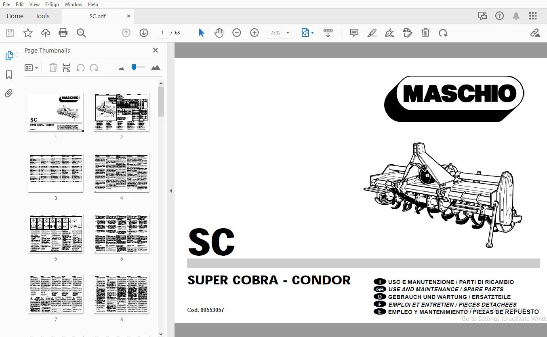Open the Attachments paperclip pane
Image resolution: width=547 pixels, height=337 pixels.
tap(9, 93)
